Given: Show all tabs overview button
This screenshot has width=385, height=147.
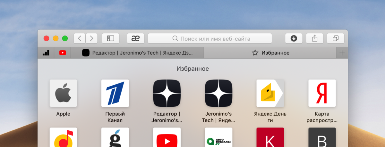Looking at the screenshot, I should pyautogui.click(x=335, y=38).
